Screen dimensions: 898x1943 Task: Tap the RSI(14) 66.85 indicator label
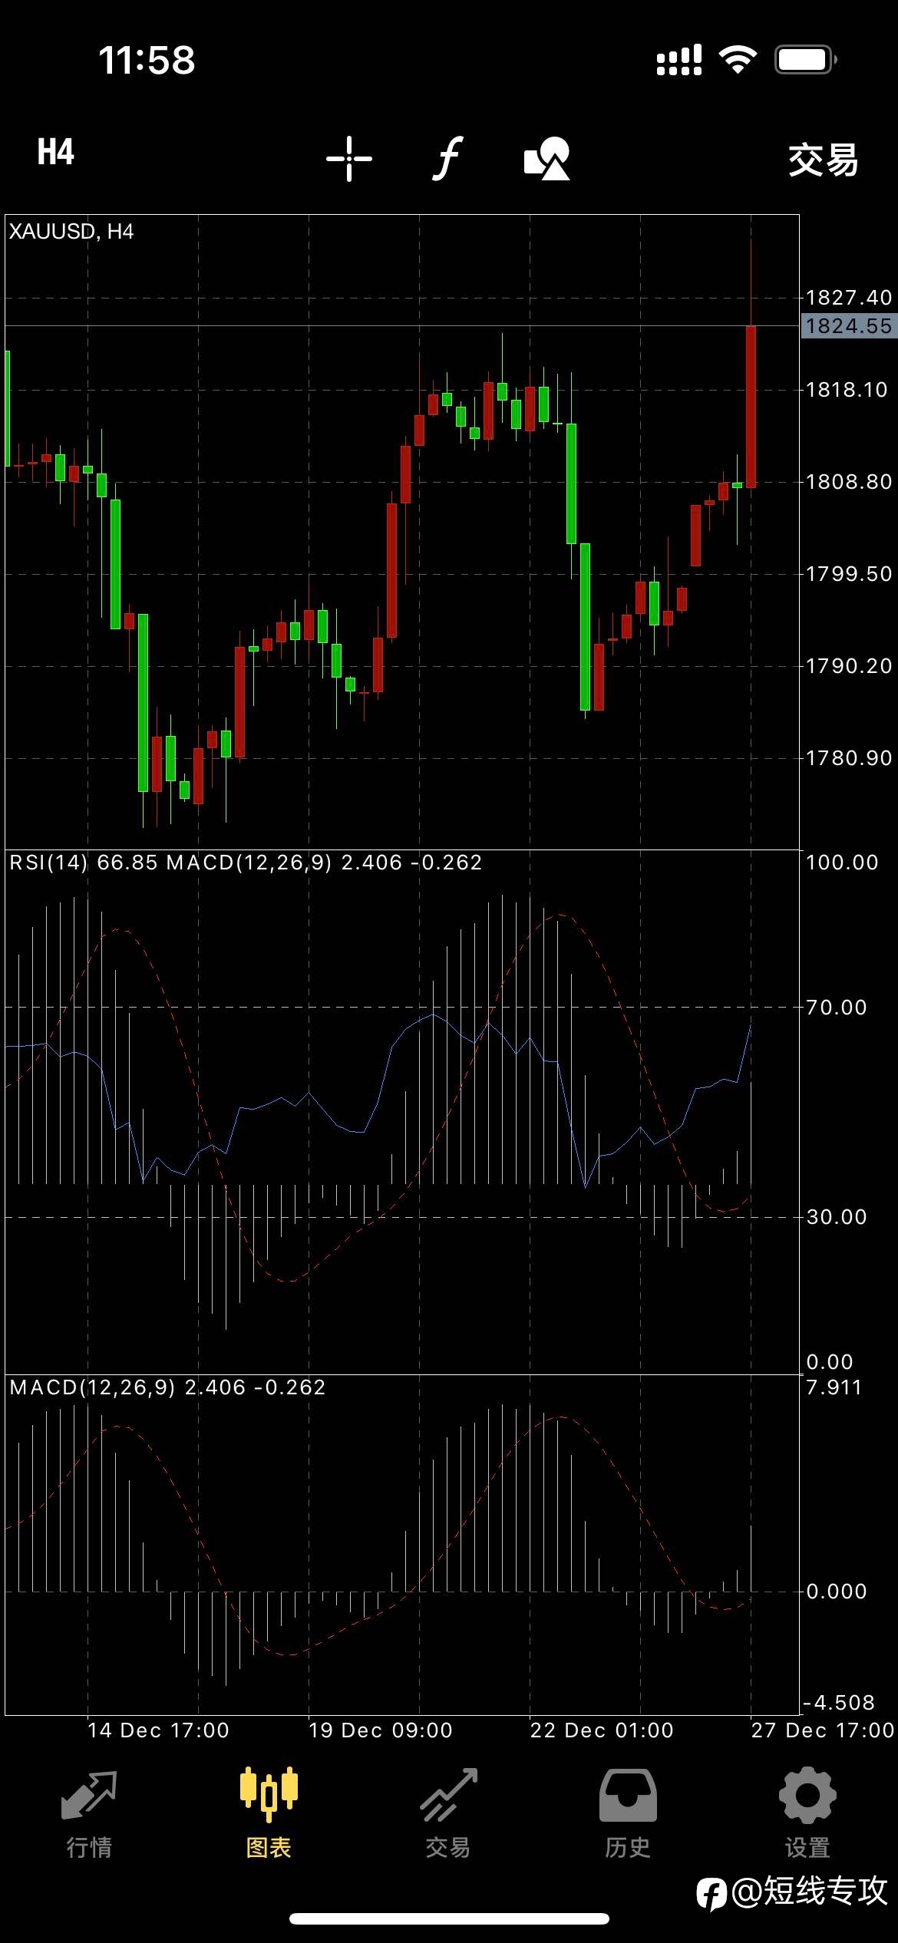(x=84, y=863)
